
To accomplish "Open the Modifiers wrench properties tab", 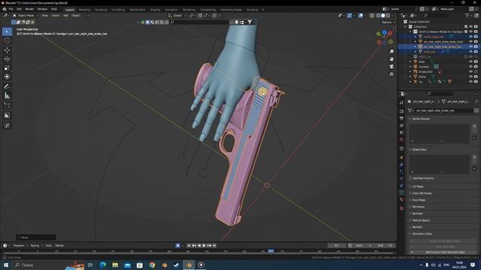I will point(401,165).
